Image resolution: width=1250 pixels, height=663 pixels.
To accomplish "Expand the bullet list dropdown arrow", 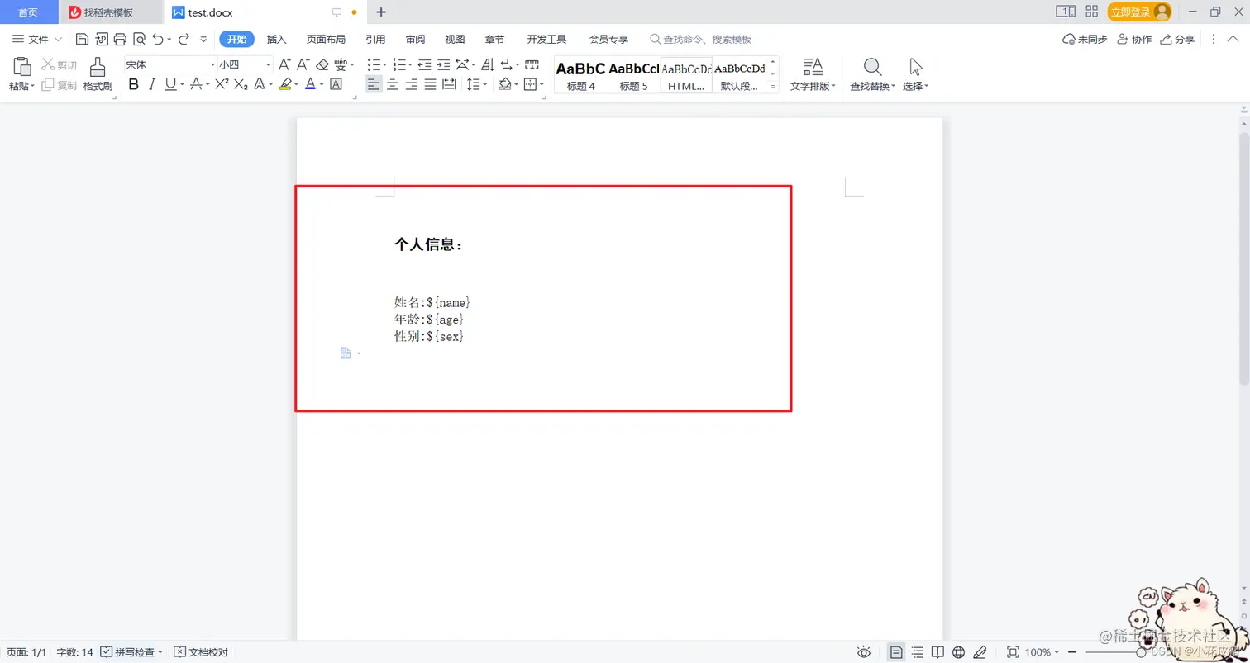I will click(384, 64).
